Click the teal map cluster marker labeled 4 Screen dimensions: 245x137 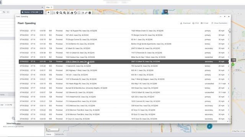coord(209,126)
